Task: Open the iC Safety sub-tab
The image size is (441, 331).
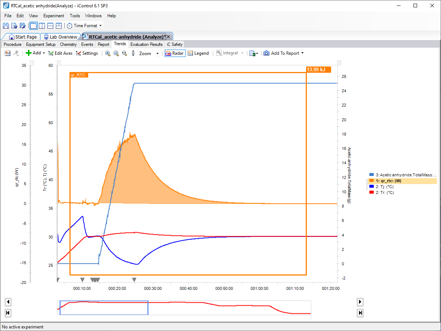Action: click(x=175, y=44)
